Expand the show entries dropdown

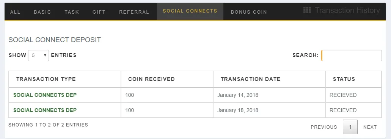point(38,55)
